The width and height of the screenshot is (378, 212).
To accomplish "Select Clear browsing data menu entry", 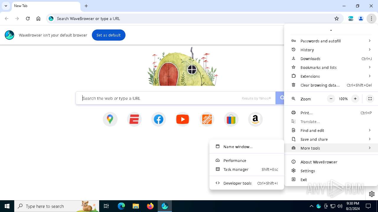I will (331, 85).
